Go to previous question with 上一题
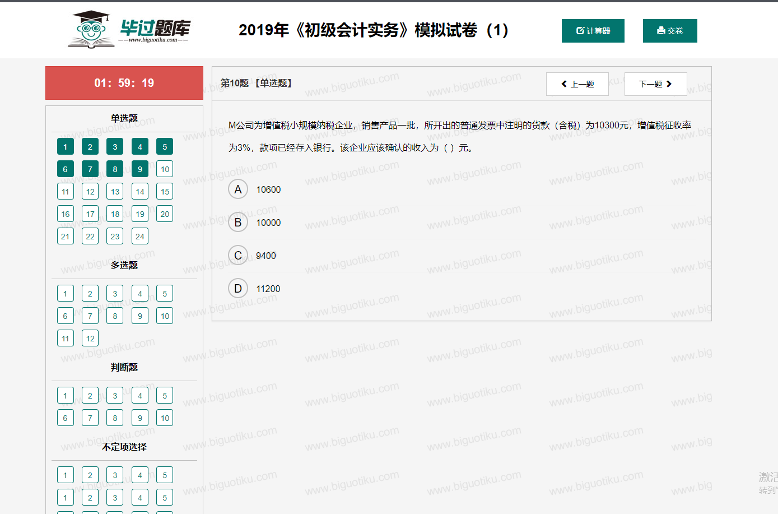 577,84
